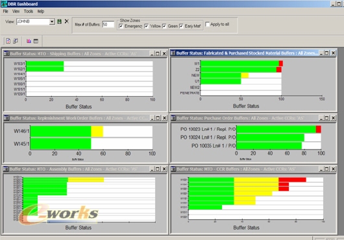Click the DBR Dashboard application icon
Image resolution: width=344 pixels, height=240 pixels.
coord(4,4)
